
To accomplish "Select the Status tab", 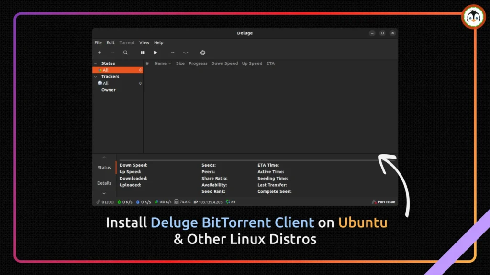I will [x=104, y=167].
